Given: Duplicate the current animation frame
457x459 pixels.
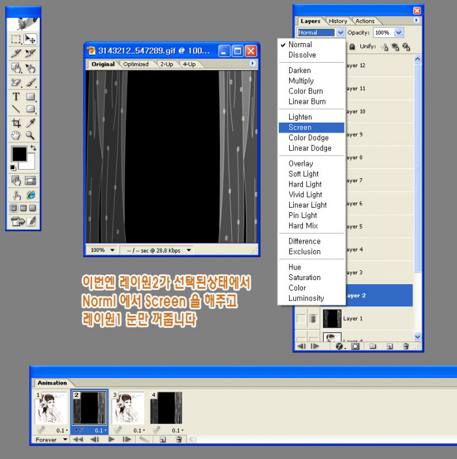Looking at the screenshot, I should pos(162,440).
